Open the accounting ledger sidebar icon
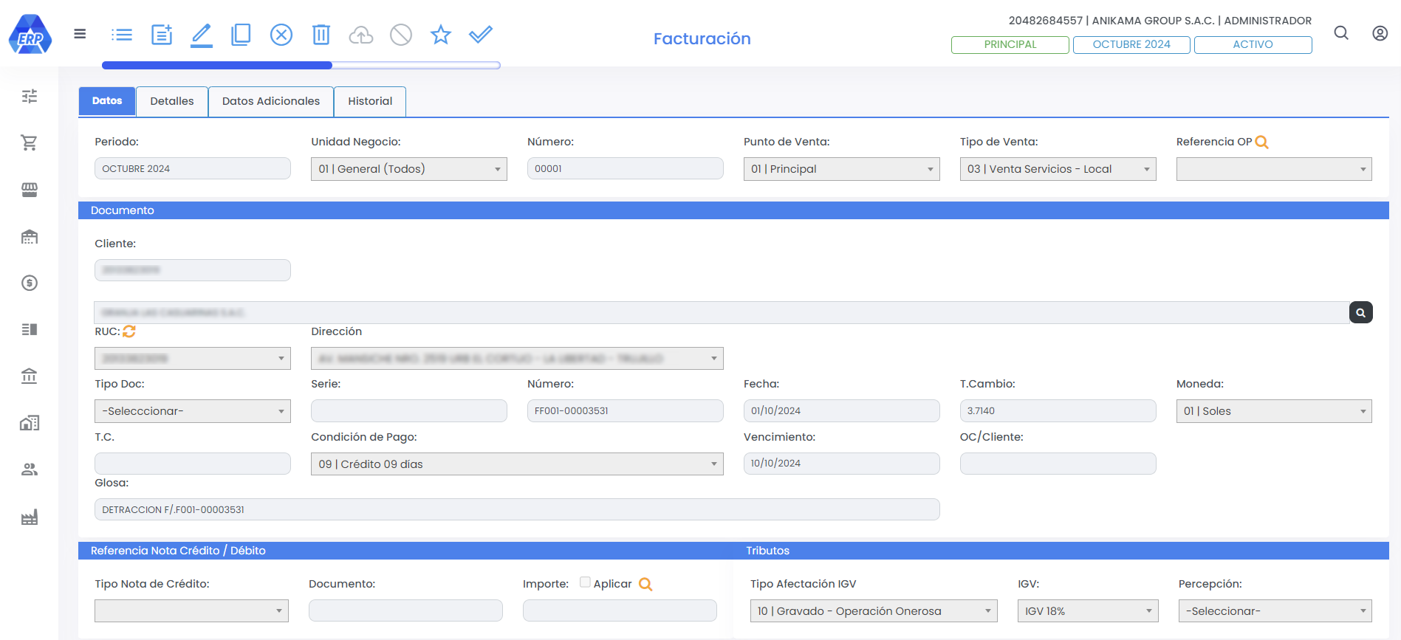Screen dimensions: 1401x640 (30, 329)
